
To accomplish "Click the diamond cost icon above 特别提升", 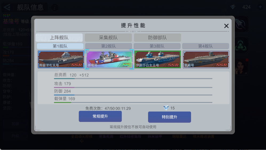I will click(x=166, y=108).
